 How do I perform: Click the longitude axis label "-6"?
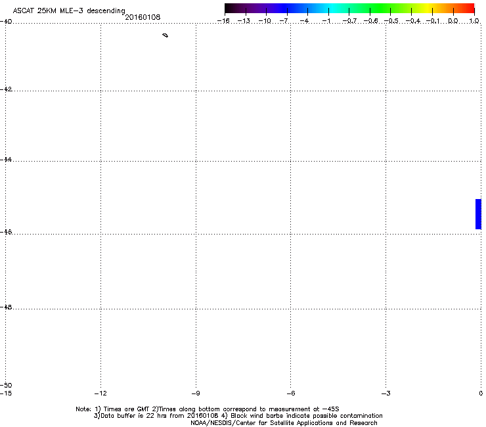click(x=291, y=393)
